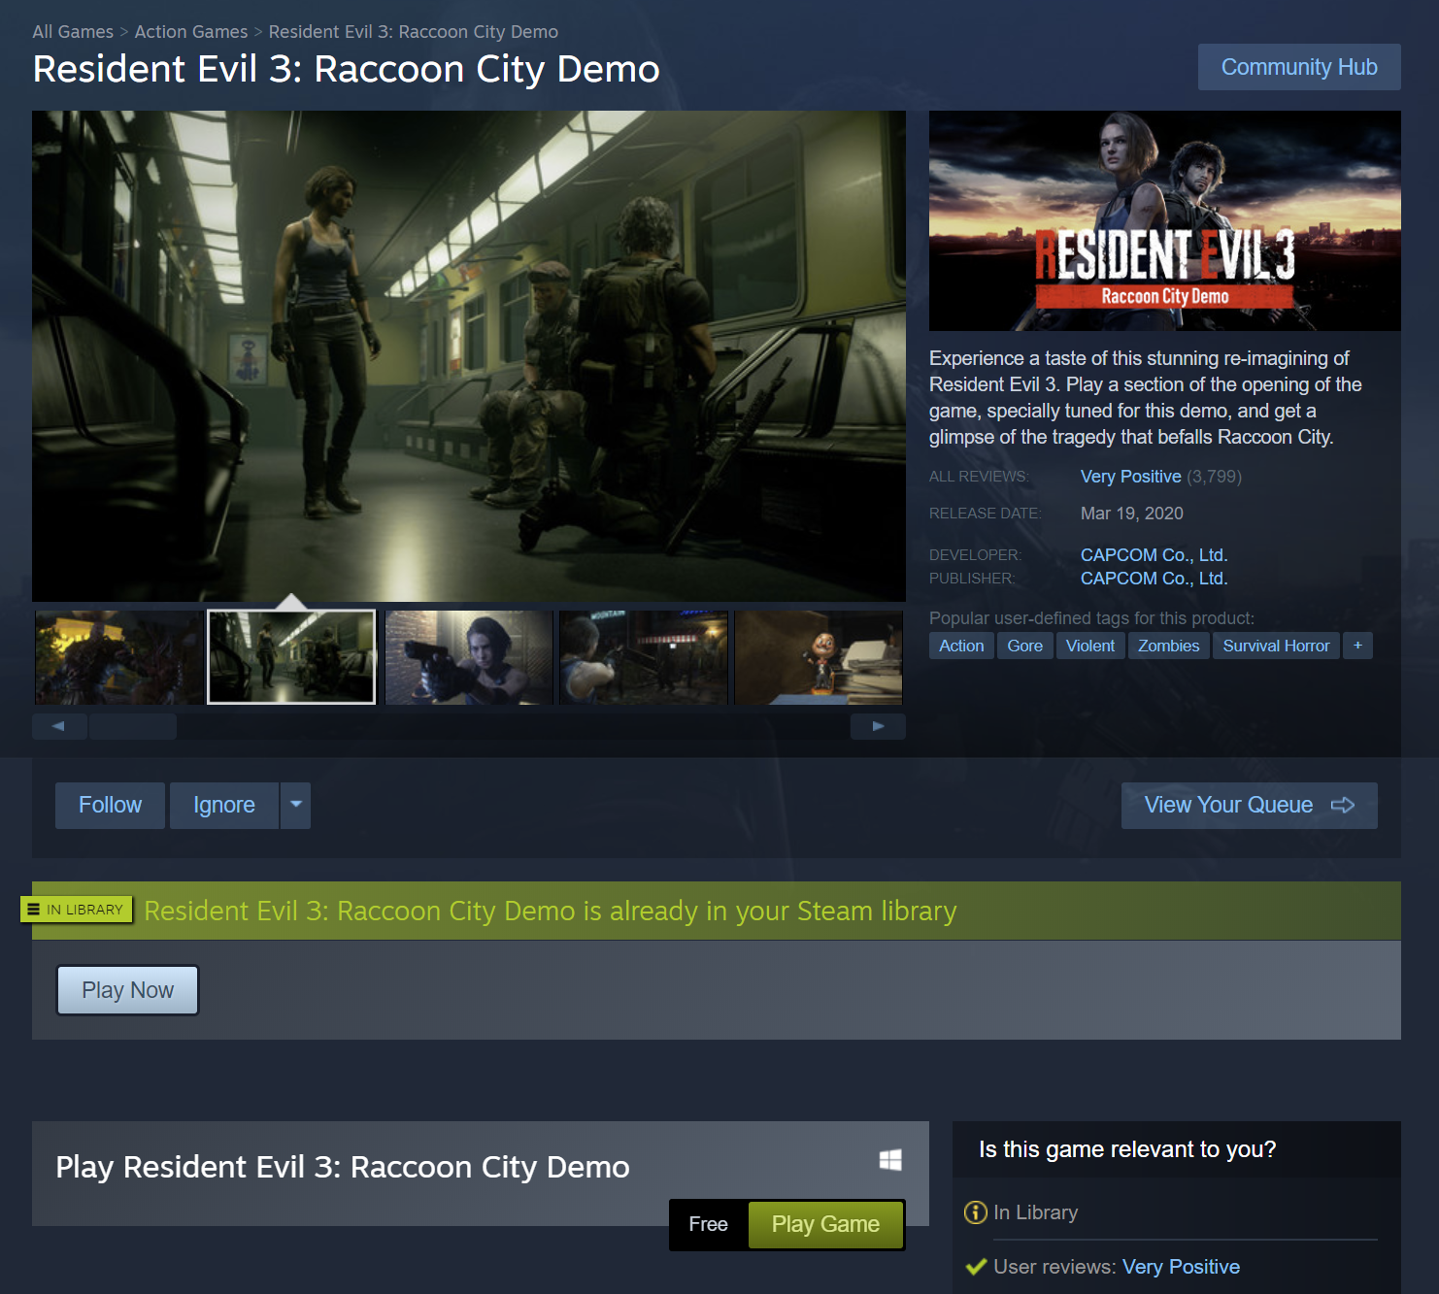Click the In Library info icon

[x=975, y=1212]
